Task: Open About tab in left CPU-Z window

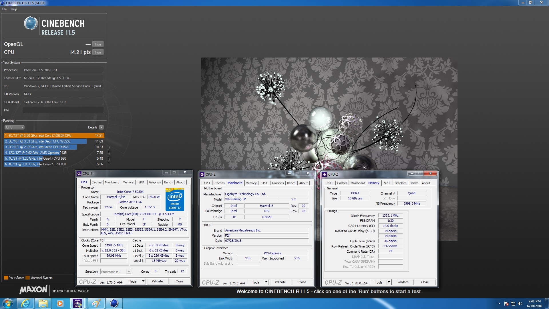Action: [x=180, y=182]
